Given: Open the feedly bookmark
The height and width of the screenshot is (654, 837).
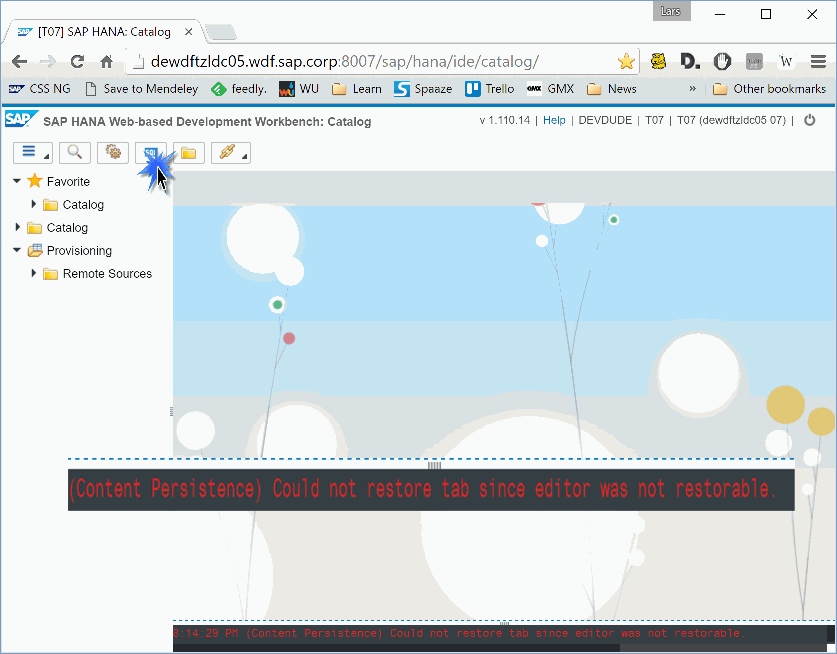Looking at the screenshot, I should click(x=239, y=89).
